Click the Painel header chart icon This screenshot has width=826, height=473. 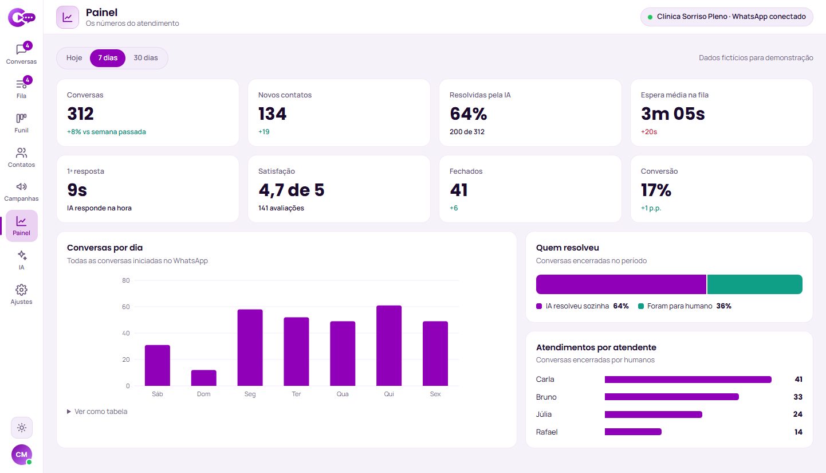pyautogui.click(x=68, y=17)
